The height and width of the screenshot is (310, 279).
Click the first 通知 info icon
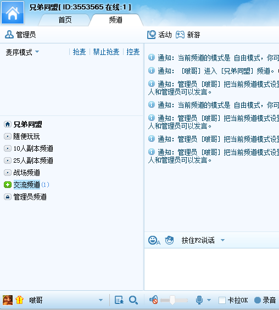point(152,57)
